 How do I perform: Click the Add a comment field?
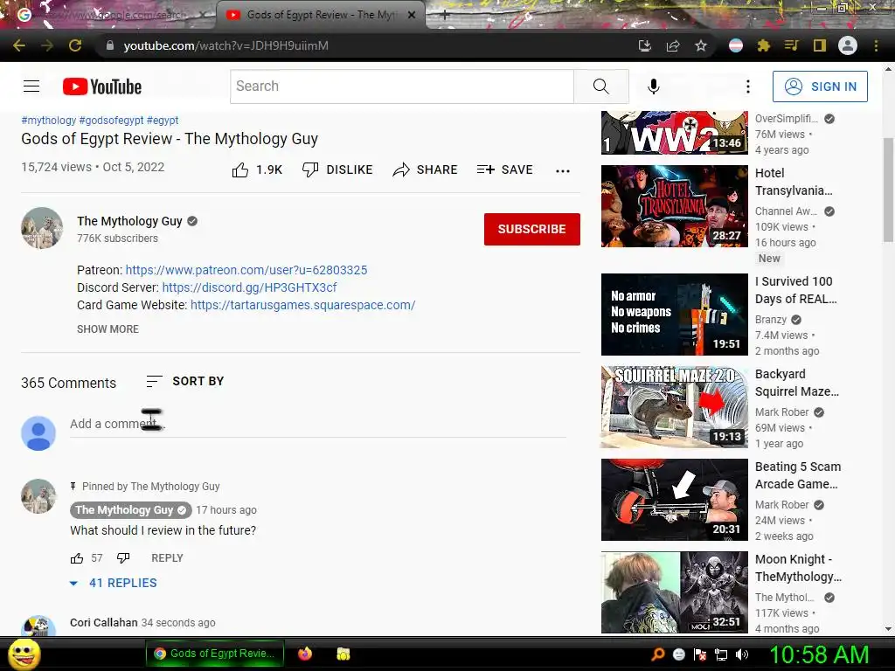318,424
